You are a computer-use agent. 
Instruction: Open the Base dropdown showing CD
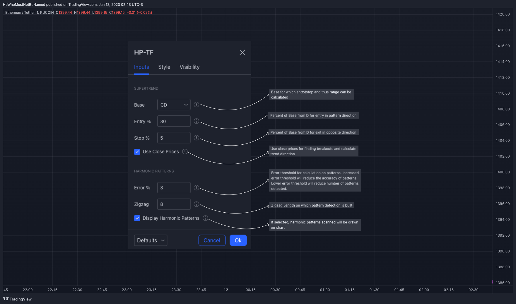(174, 105)
